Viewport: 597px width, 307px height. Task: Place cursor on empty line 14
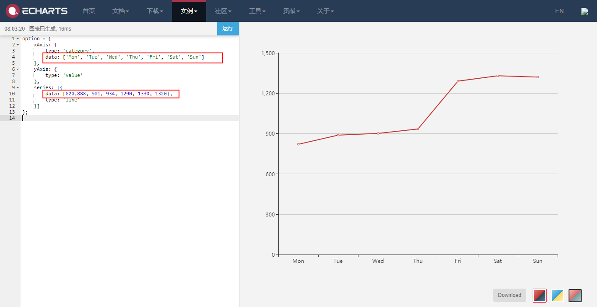tap(130, 118)
